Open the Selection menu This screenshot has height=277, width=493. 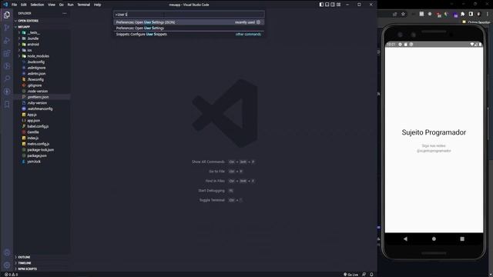click(37, 5)
